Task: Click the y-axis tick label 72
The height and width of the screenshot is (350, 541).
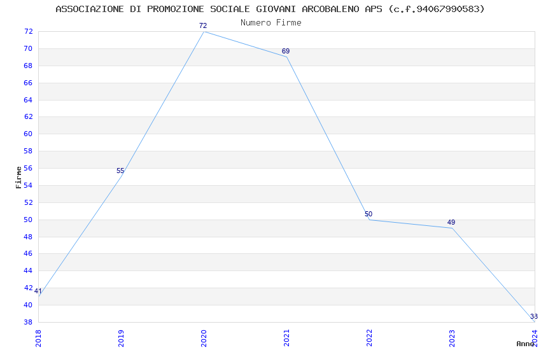Action: click(x=28, y=31)
